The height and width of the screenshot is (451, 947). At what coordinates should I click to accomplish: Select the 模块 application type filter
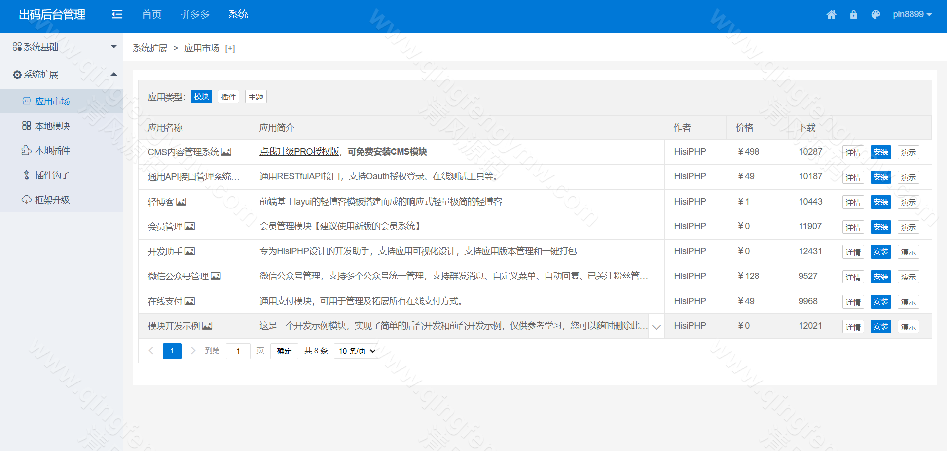click(x=201, y=96)
